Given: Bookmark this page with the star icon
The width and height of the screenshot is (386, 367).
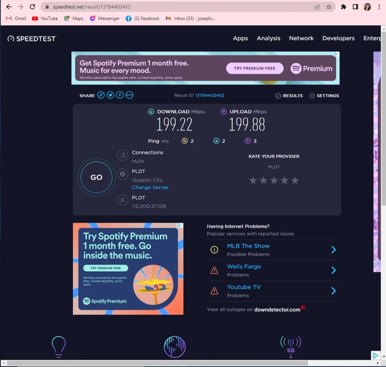Looking at the screenshot, I should 329,7.
